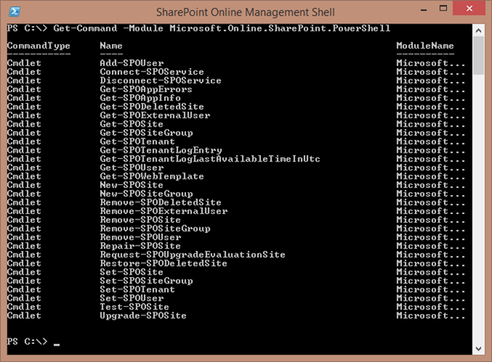
Task: Maximize the SharePoint Online Management Shell window
Action: pyautogui.click(x=443, y=9)
